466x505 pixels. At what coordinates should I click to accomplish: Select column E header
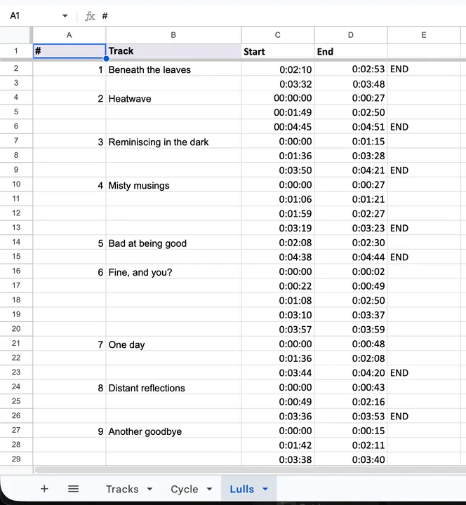(424, 35)
